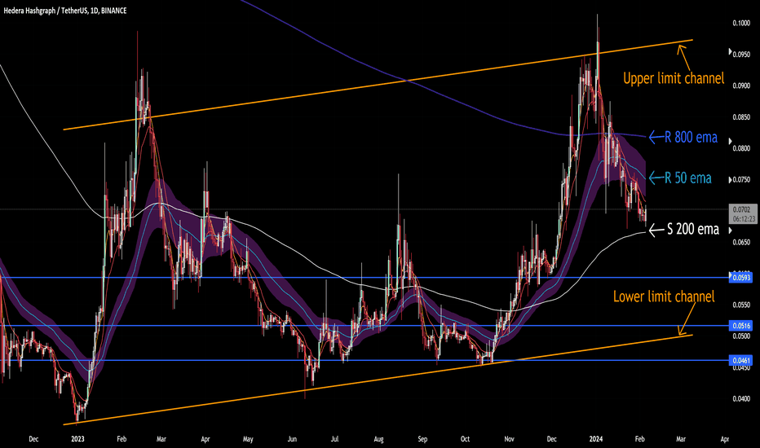The height and width of the screenshot is (448, 760).
Task: Click the 0.0650 price axis value
Action: coord(741,242)
